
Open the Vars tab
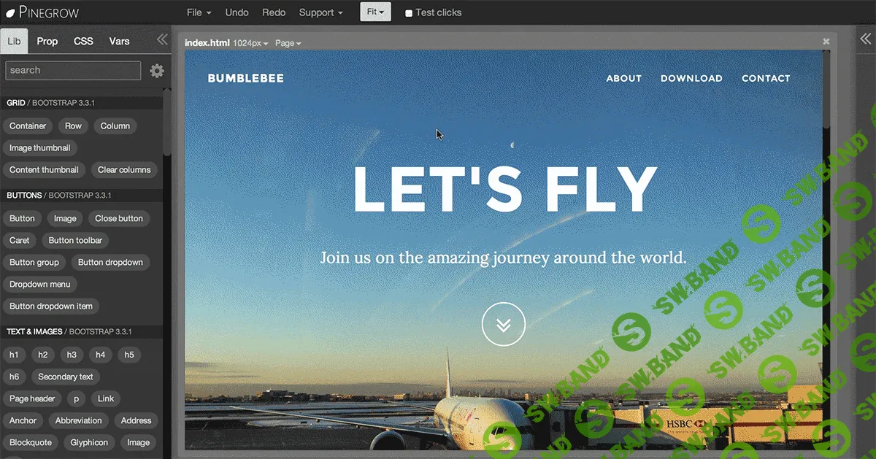pos(119,41)
